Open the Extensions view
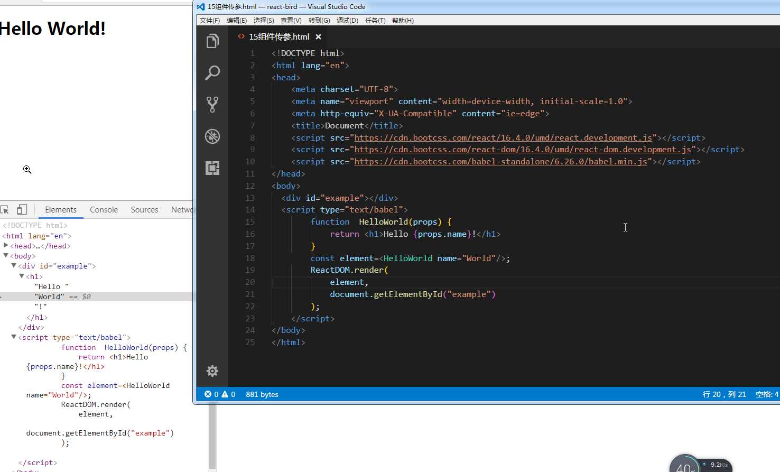The height and width of the screenshot is (472, 780). click(212, 168)
